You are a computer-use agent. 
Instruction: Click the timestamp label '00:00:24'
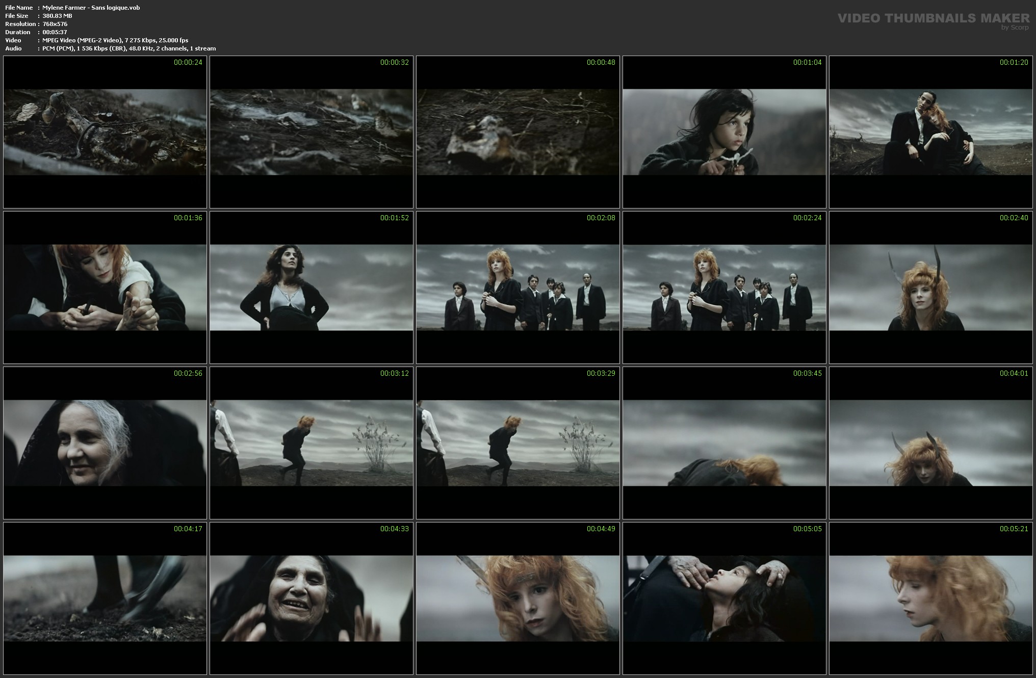(188, 62)
